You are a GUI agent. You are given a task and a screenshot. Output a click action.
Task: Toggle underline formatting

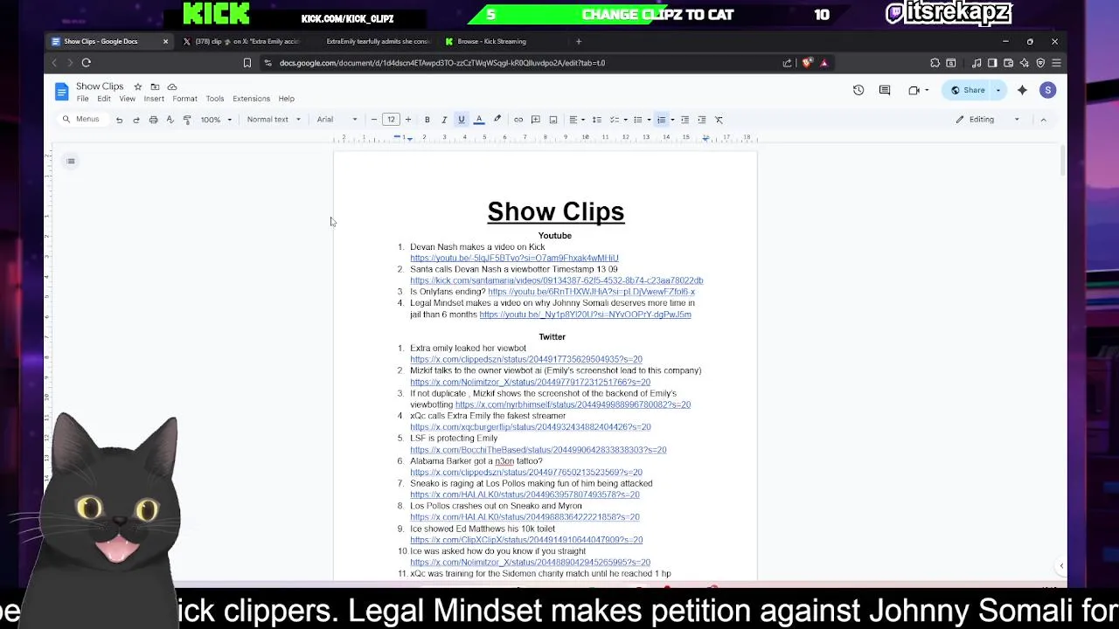coord(462,120)
